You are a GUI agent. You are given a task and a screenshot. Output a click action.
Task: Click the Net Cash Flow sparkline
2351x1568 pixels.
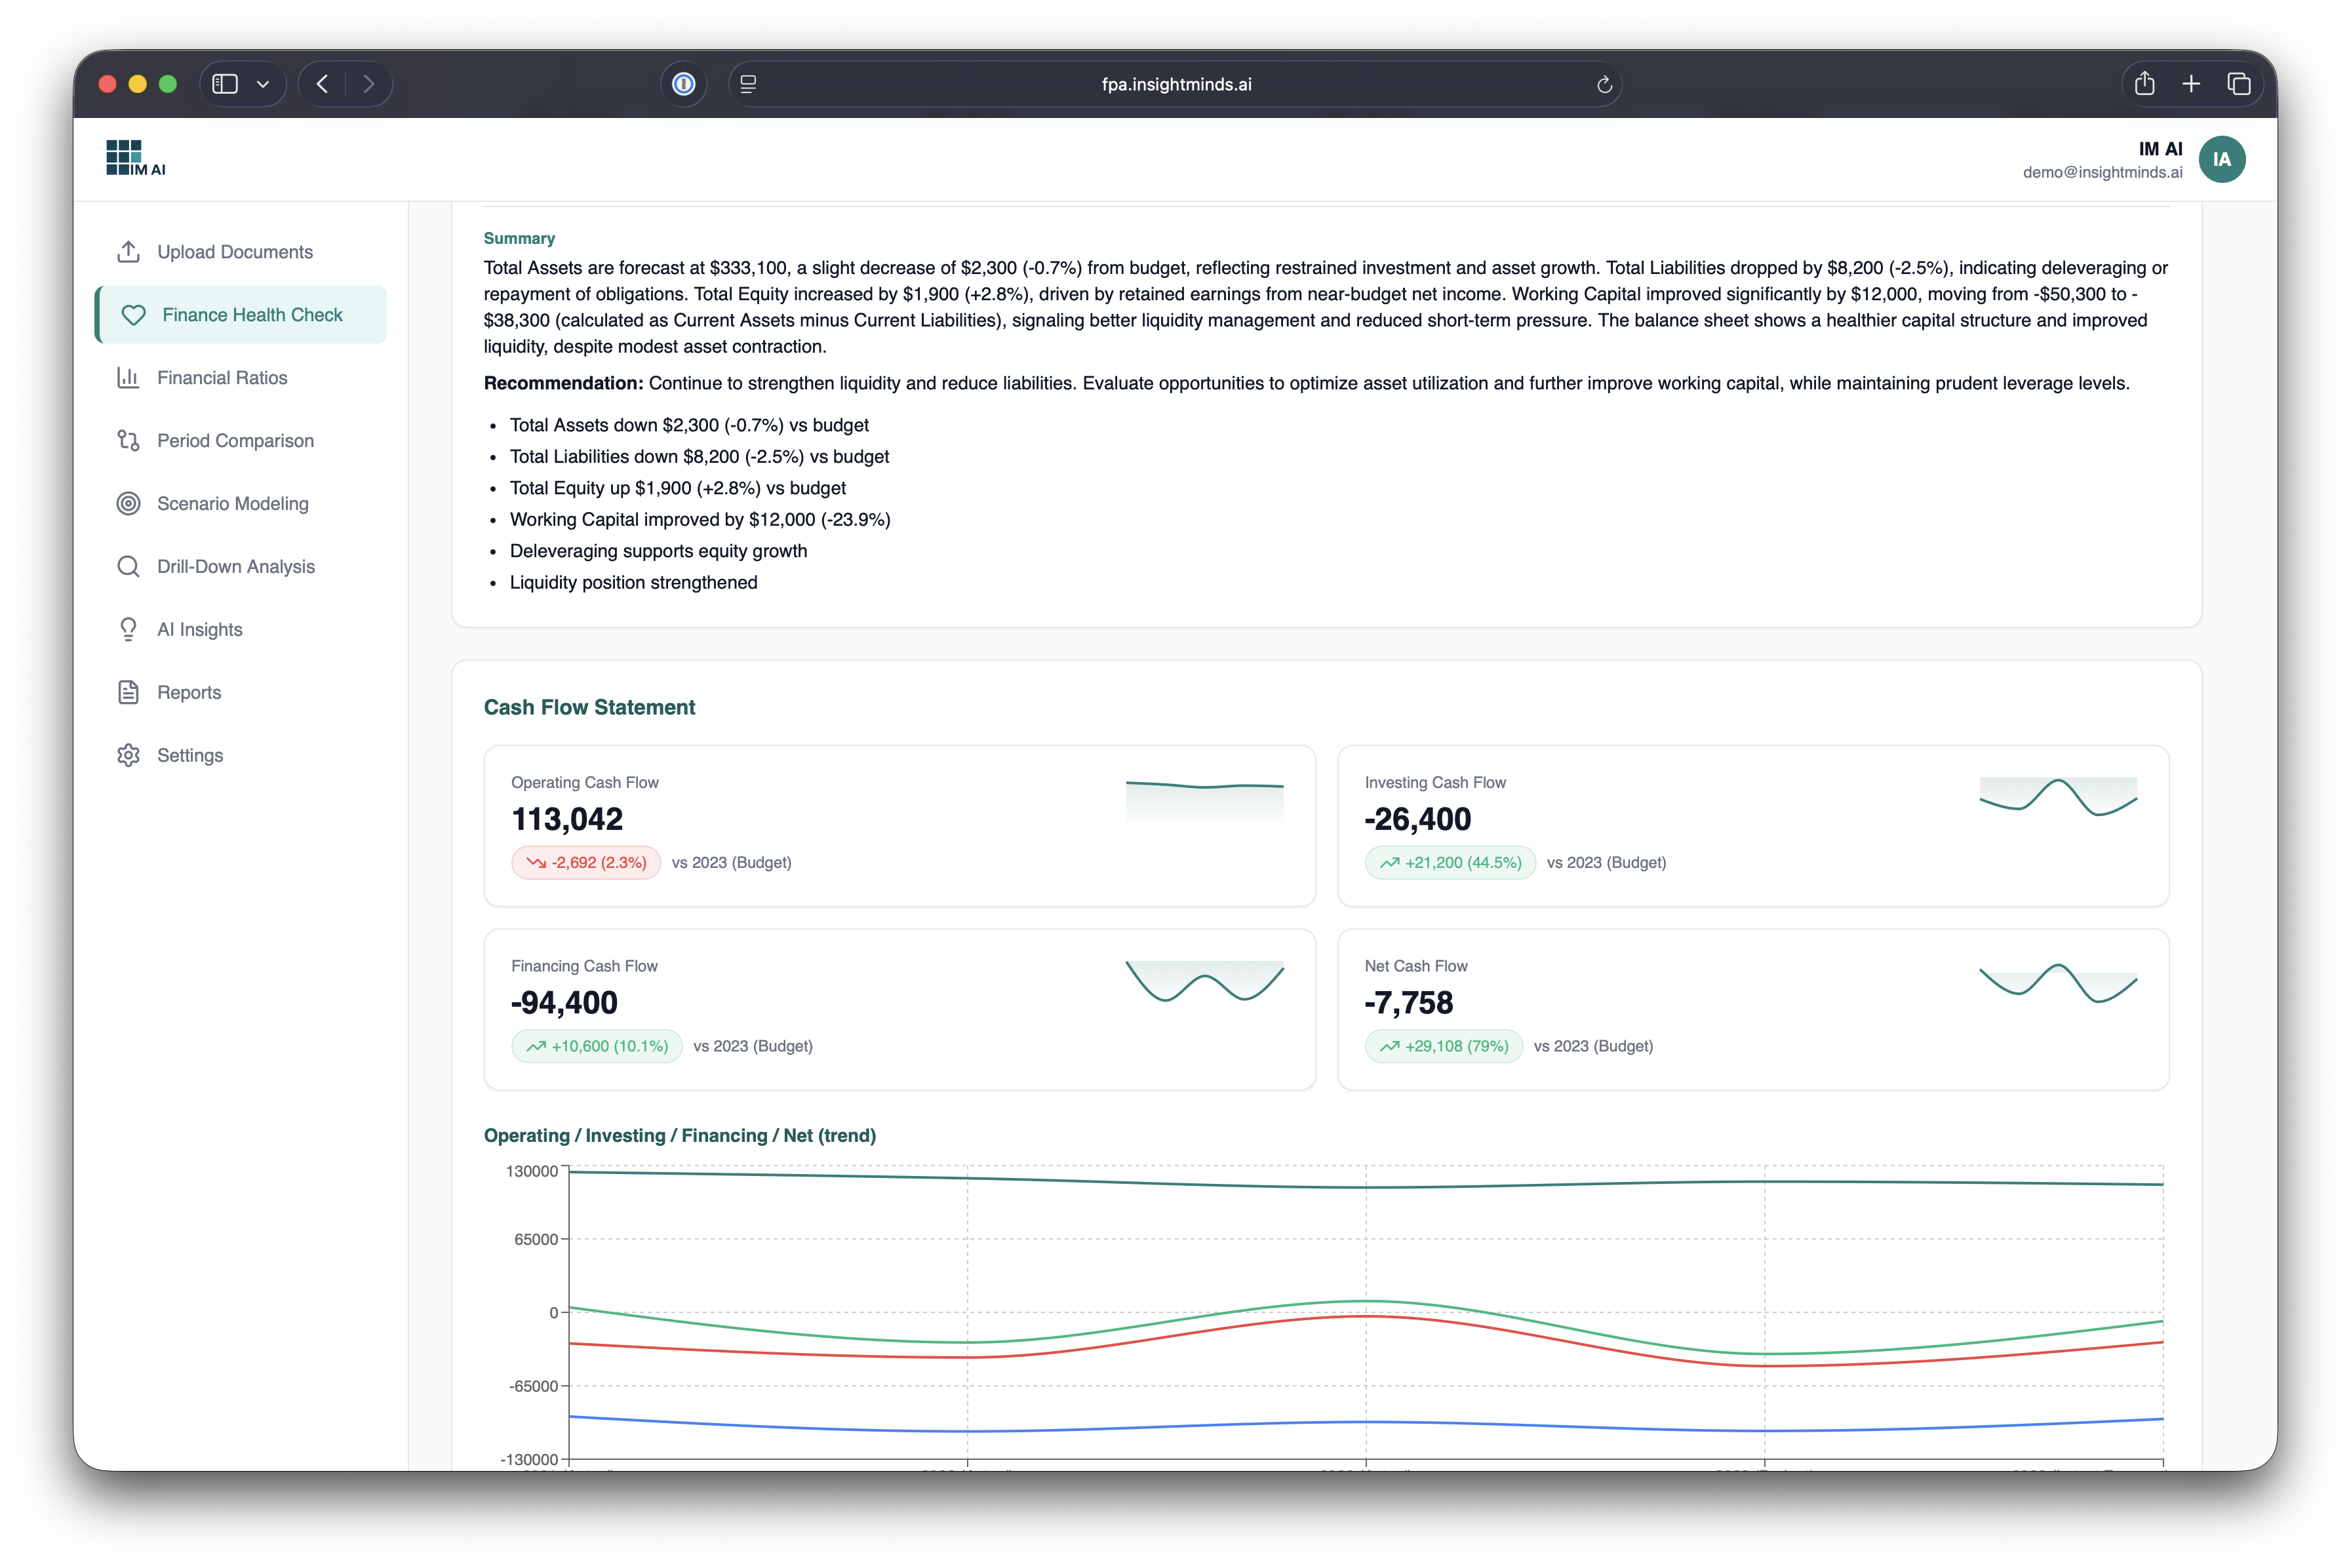coord(2057,983)
